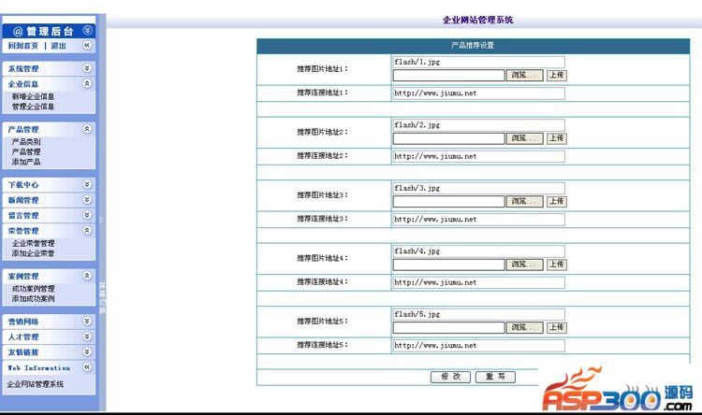Screen dimensions: 702x415
Task: Click the 推荐图片地址3 field with flash/3.jpg
Action: 478,188
